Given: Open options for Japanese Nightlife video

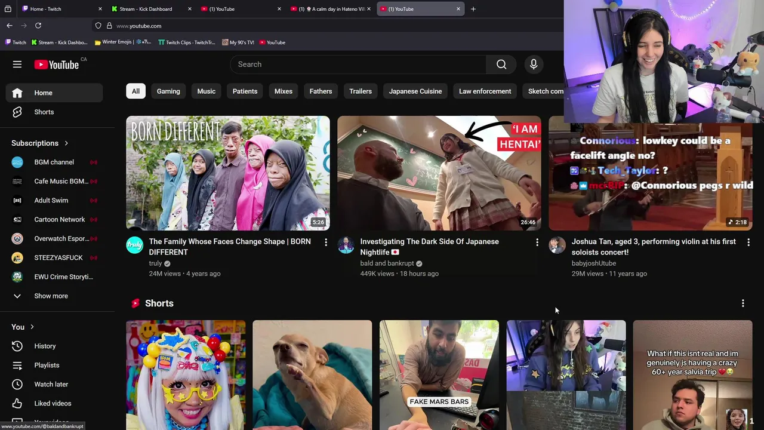Looking at the screenshot, I should coord(537,242).
